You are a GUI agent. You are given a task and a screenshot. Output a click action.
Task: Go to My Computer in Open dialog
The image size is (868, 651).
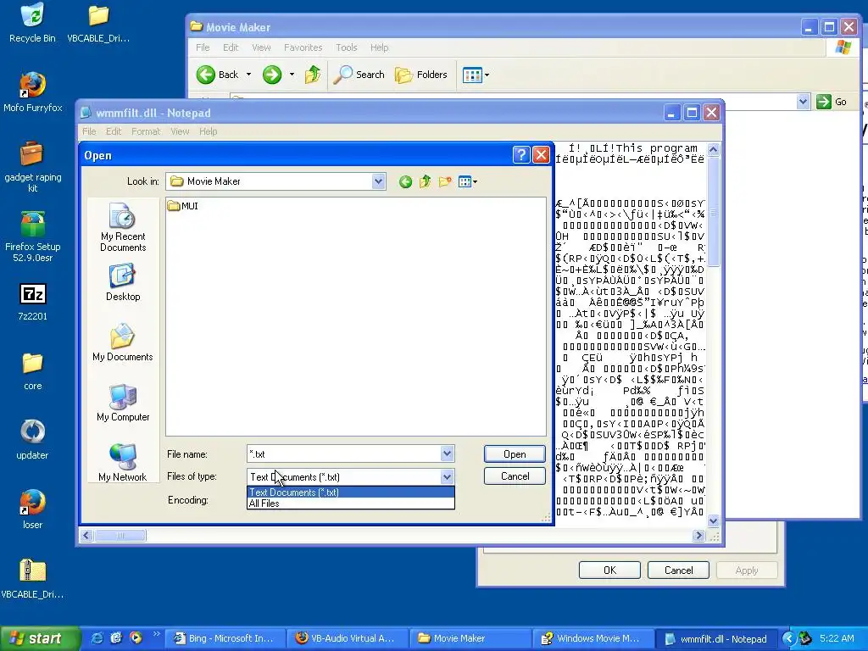pos(123,403)
